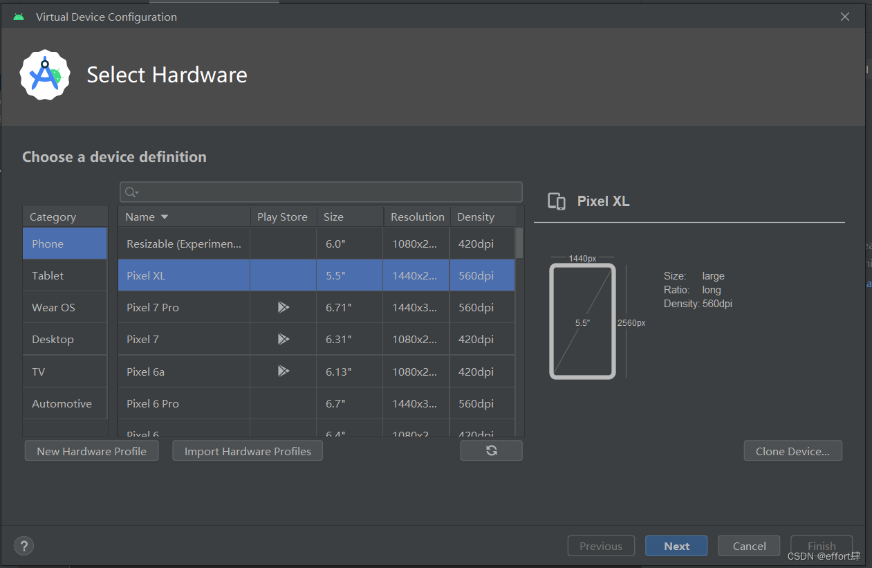Click the 6.13" size cell
This screenshot has height=568, width=872.
[x=350, y=372]
